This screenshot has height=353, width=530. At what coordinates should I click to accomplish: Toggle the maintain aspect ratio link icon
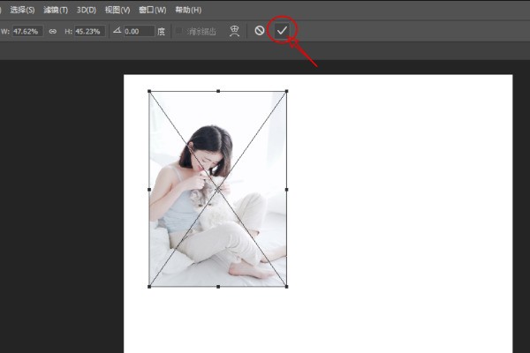click(x=52, y=31)
